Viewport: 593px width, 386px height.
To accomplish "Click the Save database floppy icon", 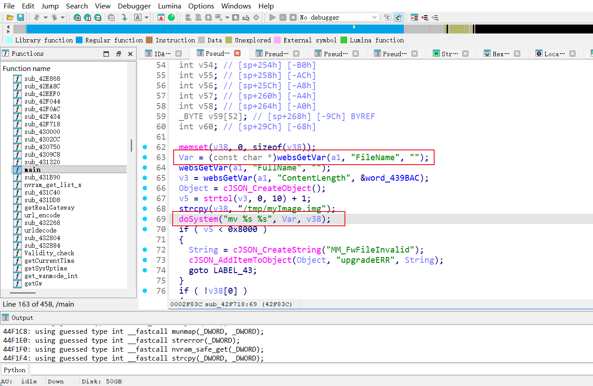I will [20, 17].
